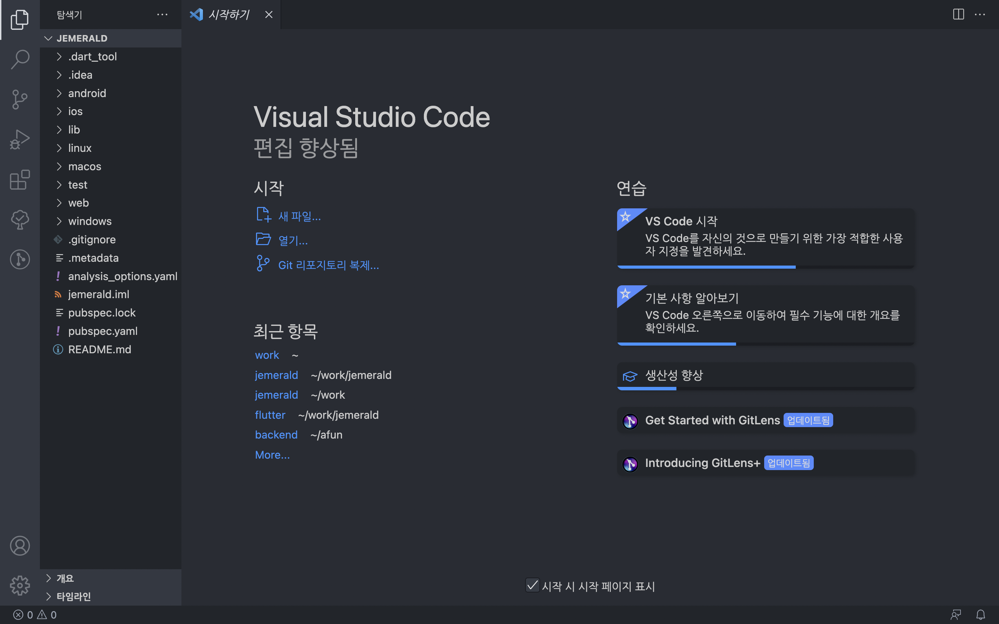Click the notifications bell in status bar
The image size is (999, 624).
[x=980, y=615]
